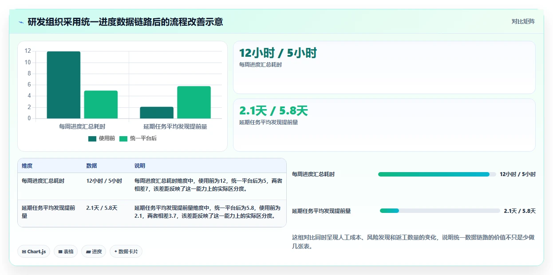Click the 进度 tag chip
The height and width of the screenshot is (275, 553).
click(x=94, y=251)
